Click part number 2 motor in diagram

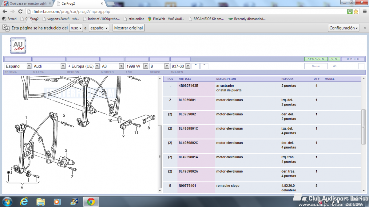66,150
